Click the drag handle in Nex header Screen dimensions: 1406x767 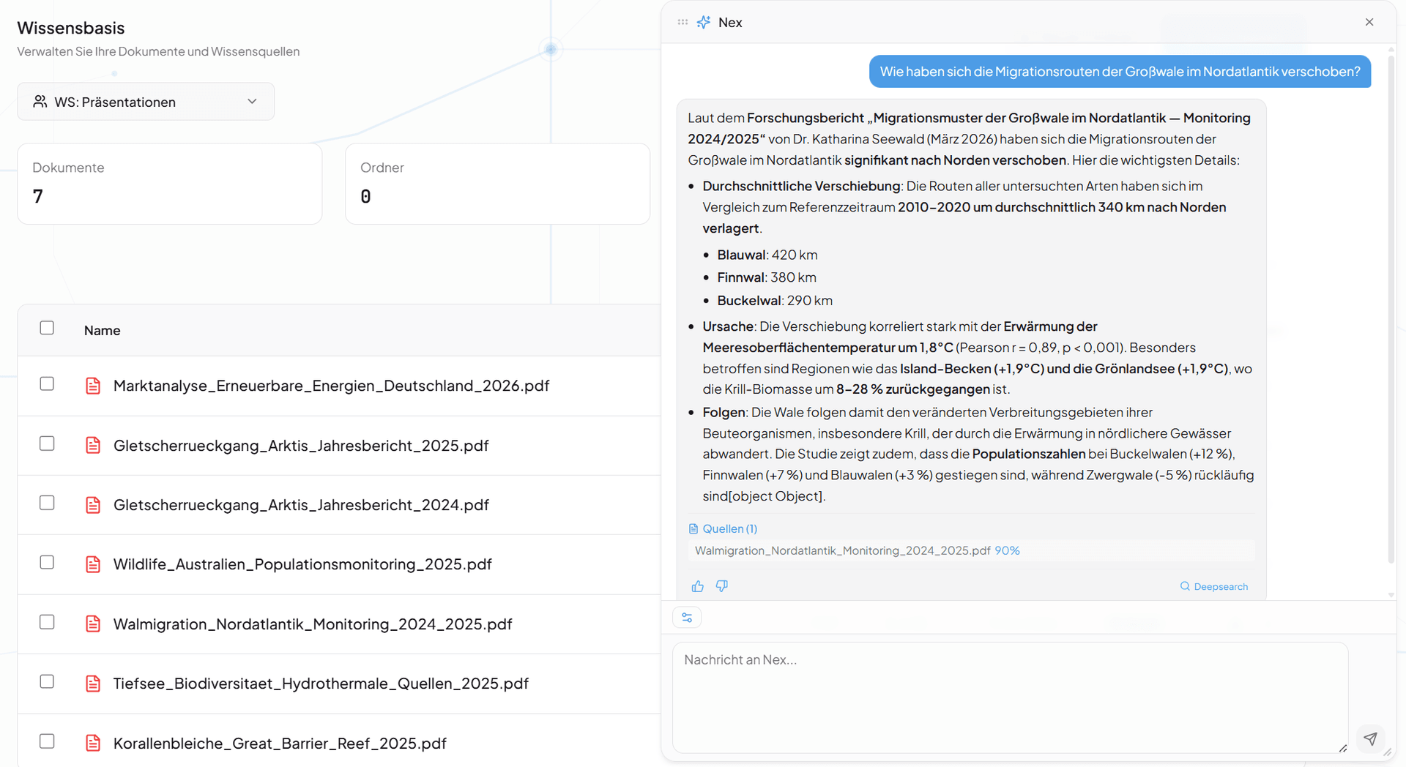[682, 23]
